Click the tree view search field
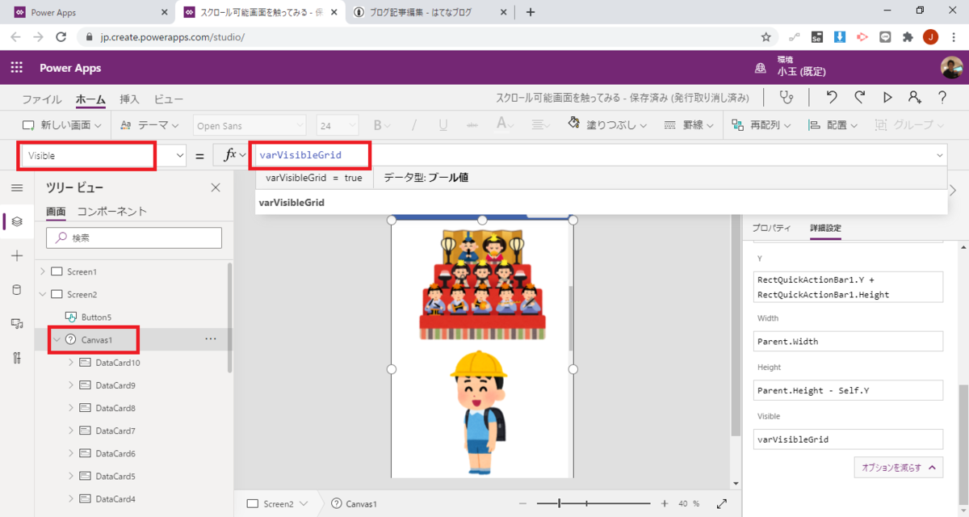 click(134, 237)
